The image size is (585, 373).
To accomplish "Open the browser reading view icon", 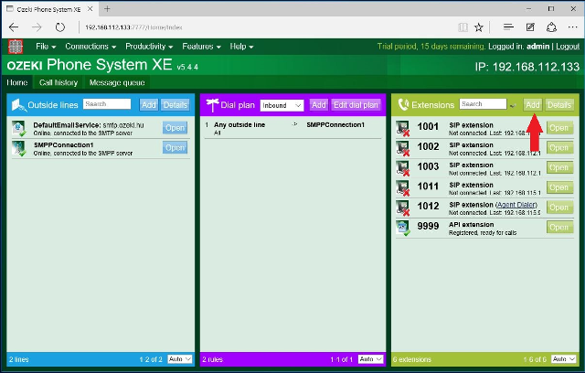I will pyautogui.click(x=463, y=27).
